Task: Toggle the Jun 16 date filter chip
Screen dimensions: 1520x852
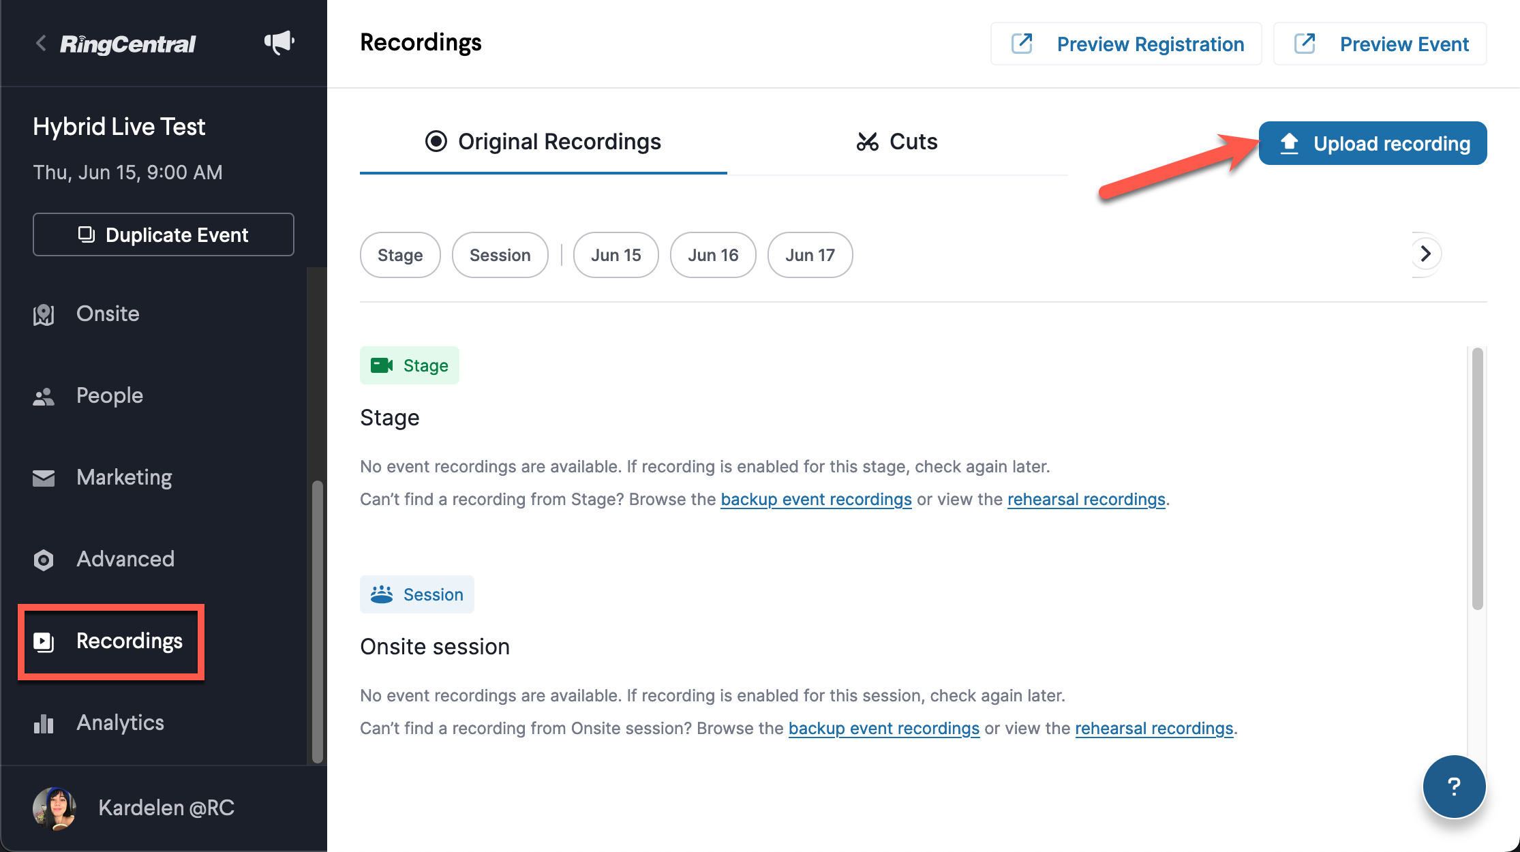Action: [713, 255]
